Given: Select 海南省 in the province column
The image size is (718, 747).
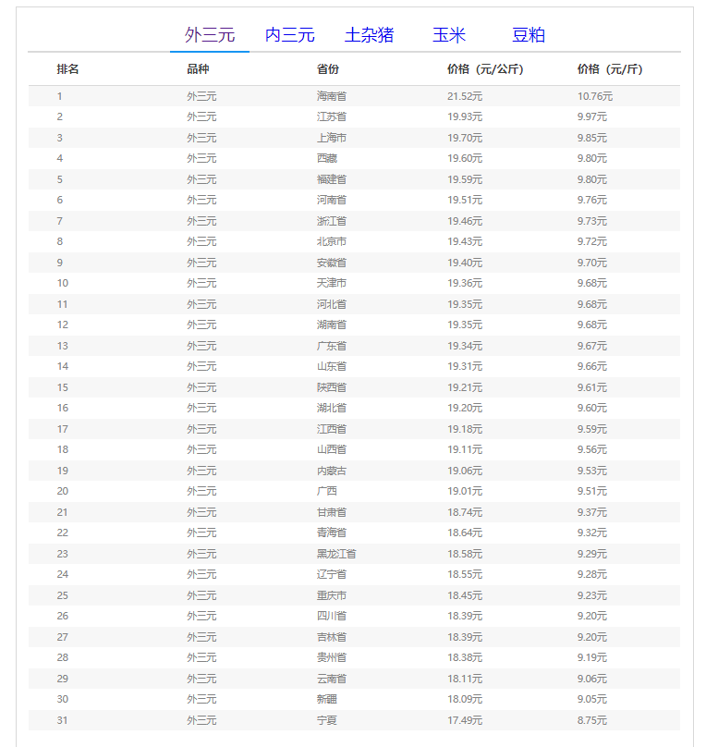Looking at the screenshot, I should point(332,96).
